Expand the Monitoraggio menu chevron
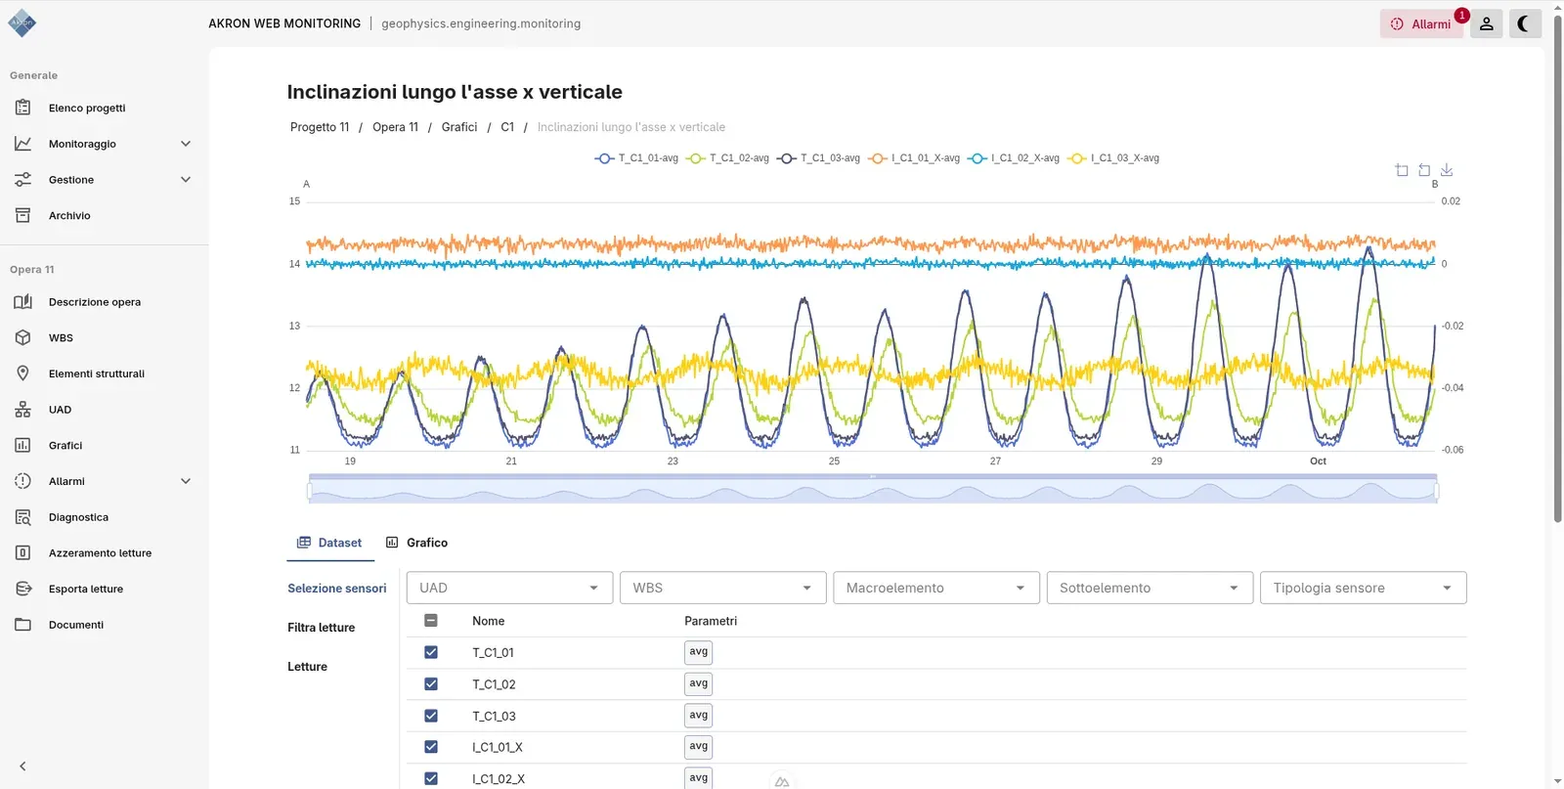Screen dimensions: 1564x789 tap(186, 144)
